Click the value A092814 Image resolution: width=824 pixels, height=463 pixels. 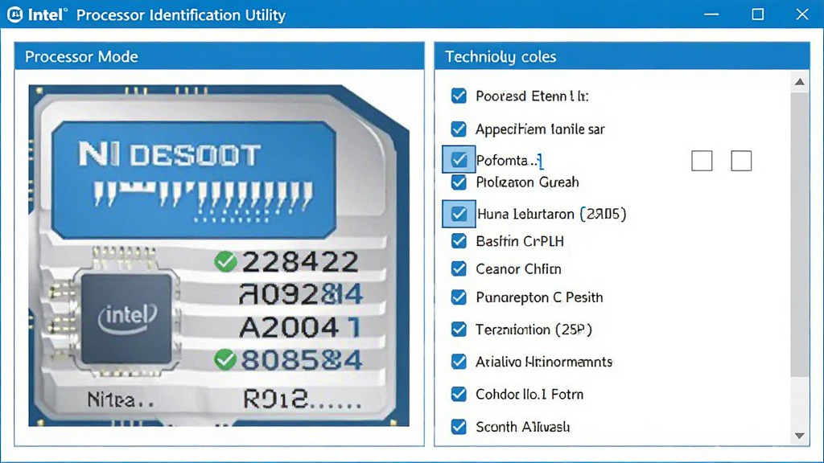pos(301,294)
